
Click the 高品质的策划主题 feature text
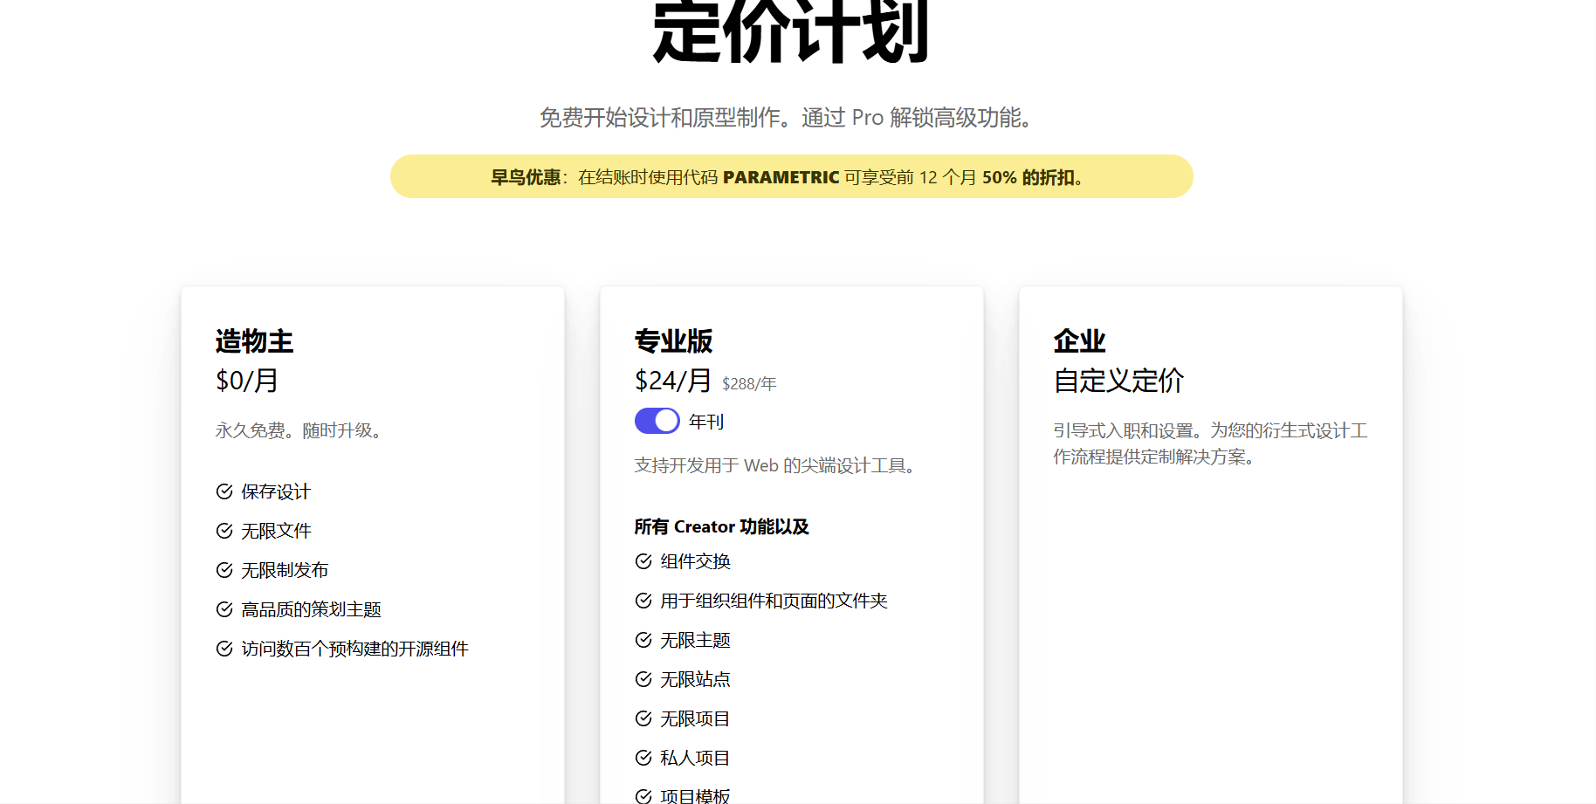coord(311,609)
